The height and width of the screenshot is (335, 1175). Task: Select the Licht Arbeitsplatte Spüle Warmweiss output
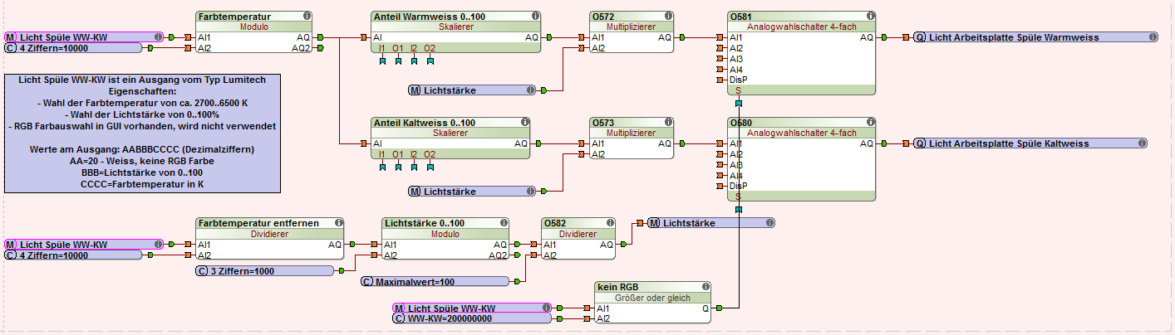tap(1035, 37)
